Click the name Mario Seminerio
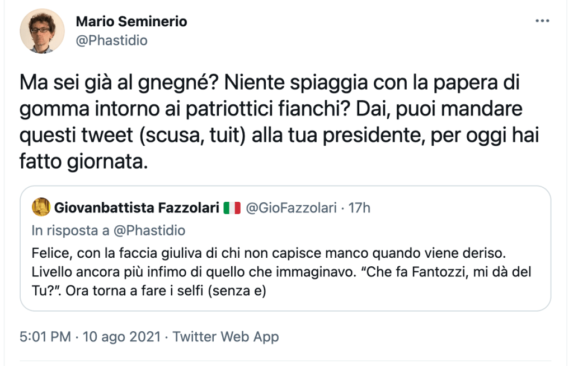573x366 pixels. pyautogui.click(x=131, y=22)
